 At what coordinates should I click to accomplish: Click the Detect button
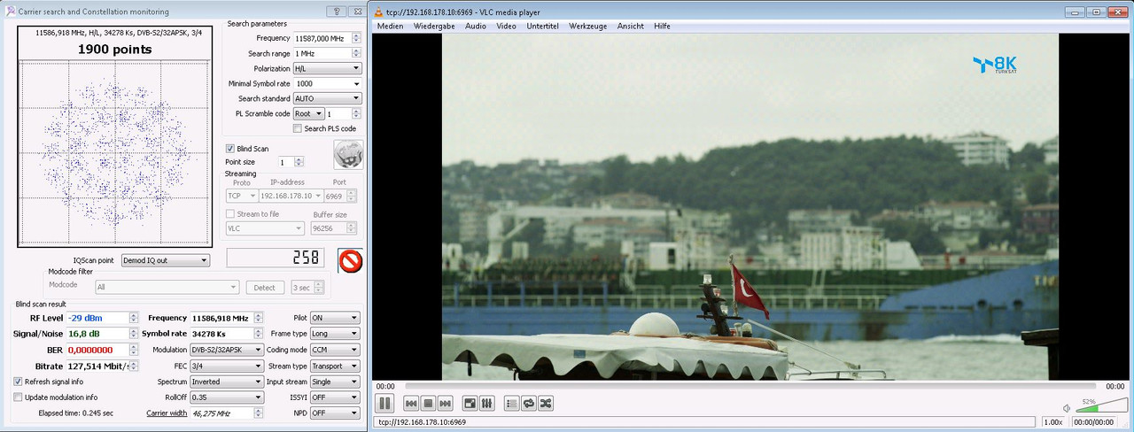tap(265, 287)
